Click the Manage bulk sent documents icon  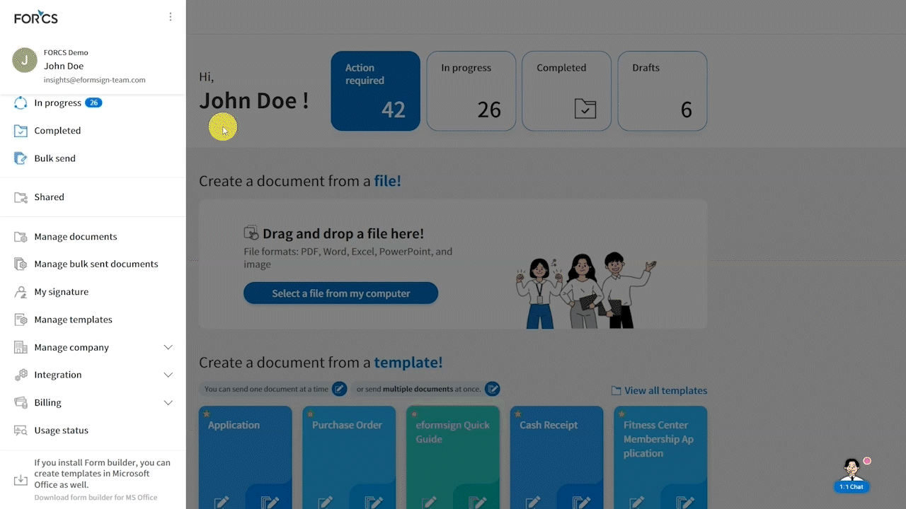point(21,264)
